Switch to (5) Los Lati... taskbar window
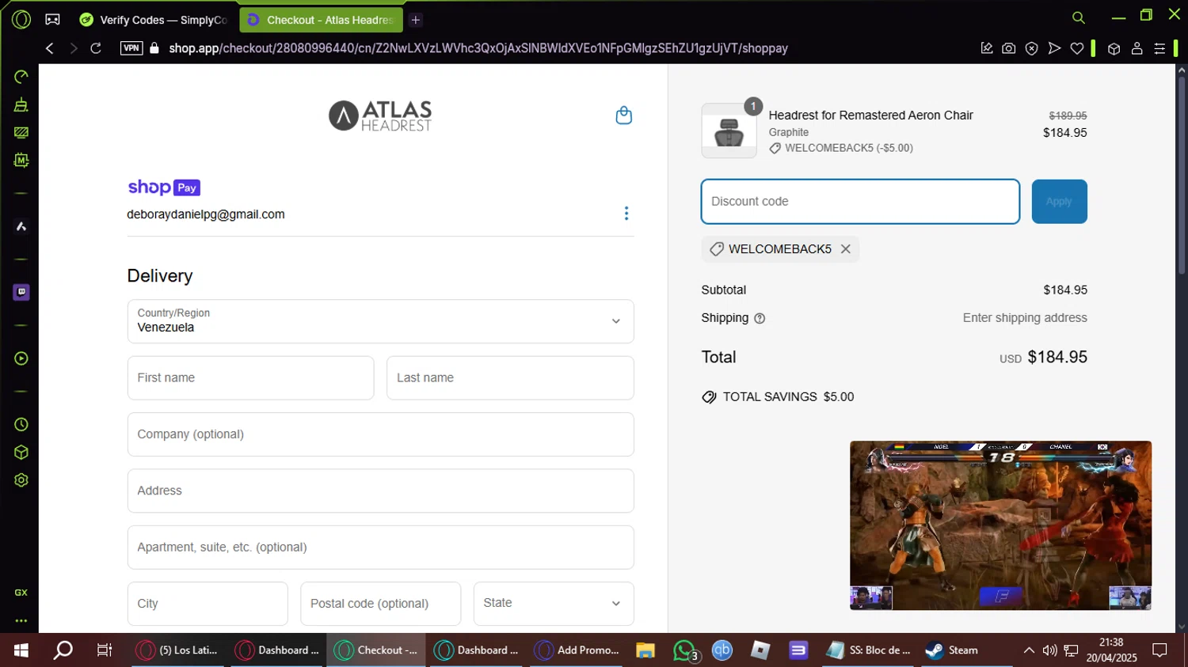1188x667 pixels. tap(177, 650)
